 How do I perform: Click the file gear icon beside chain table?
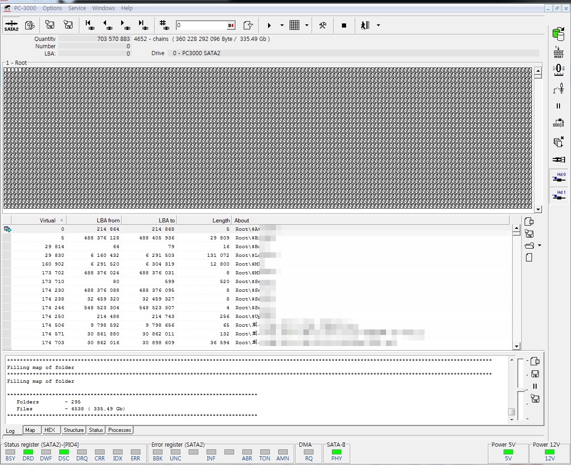tap(529, 221)
